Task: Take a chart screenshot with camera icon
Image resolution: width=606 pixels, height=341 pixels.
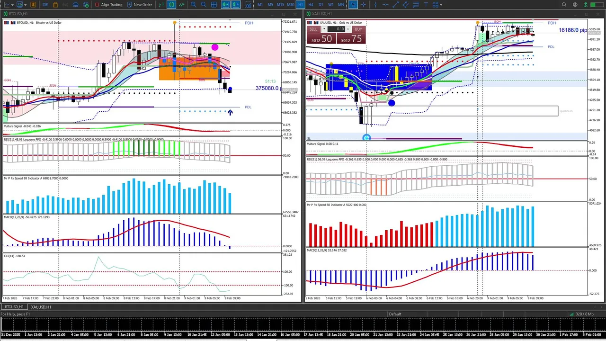Action: (248, 5)
